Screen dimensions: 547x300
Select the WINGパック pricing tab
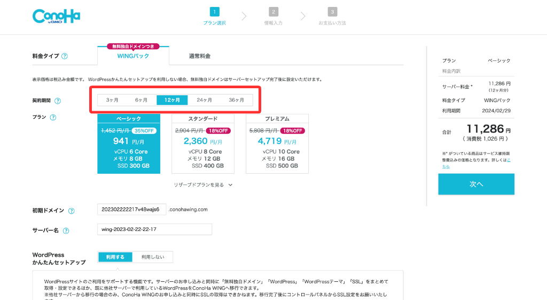coord(133,56)
